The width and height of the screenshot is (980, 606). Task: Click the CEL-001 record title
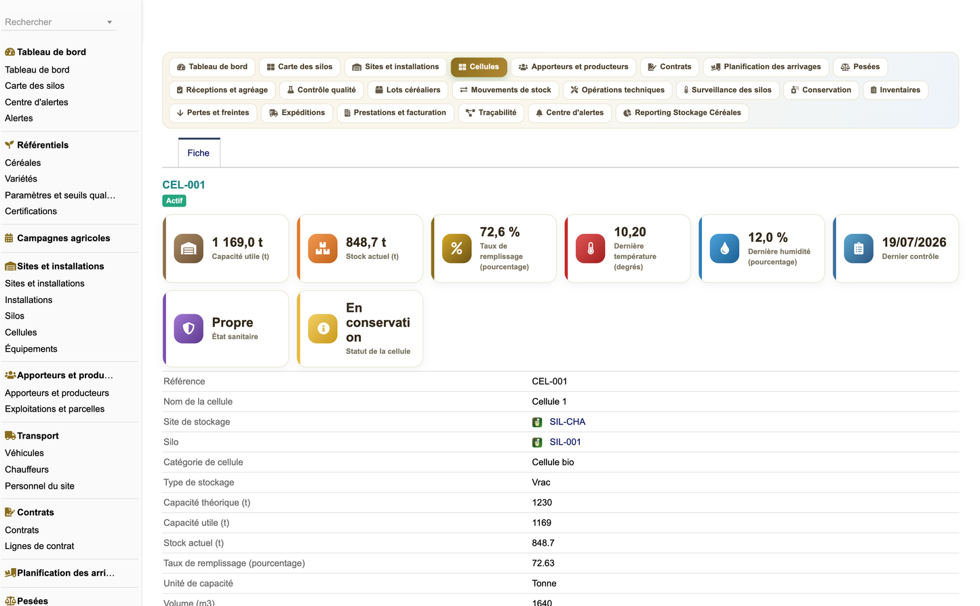[x=184, y=185]
